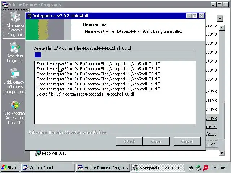Click the uninstall progress bar
This screenshot has width=231, height=173.
[115, 55]
